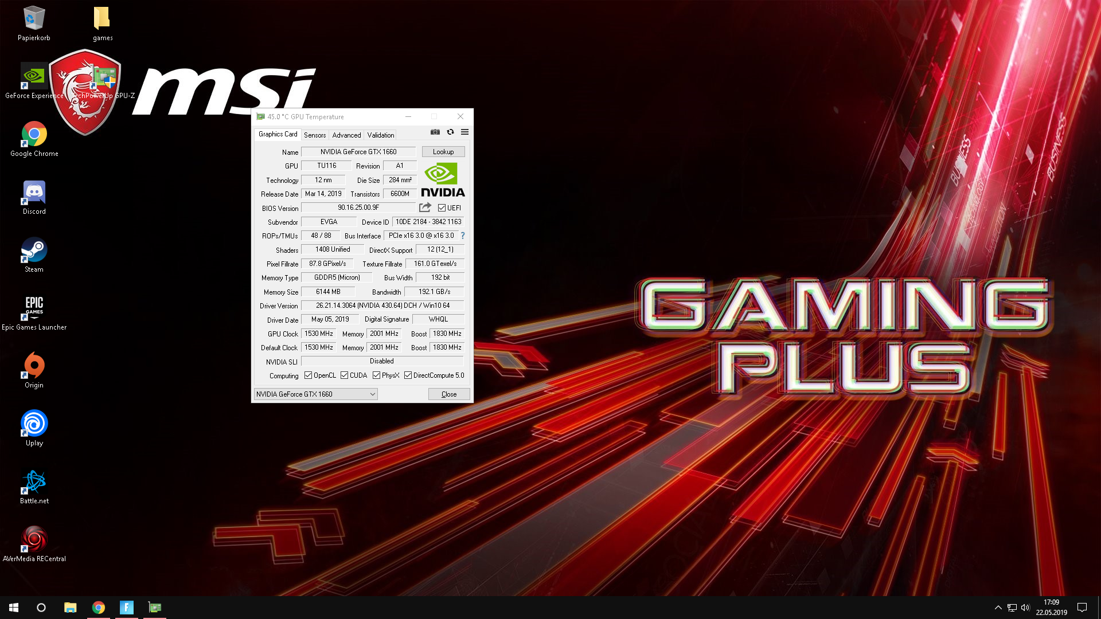Image resolution: width=1101 pixels, height=619 pixels.
Task: Switch to the Sensors tab
Action: (315, 135)
